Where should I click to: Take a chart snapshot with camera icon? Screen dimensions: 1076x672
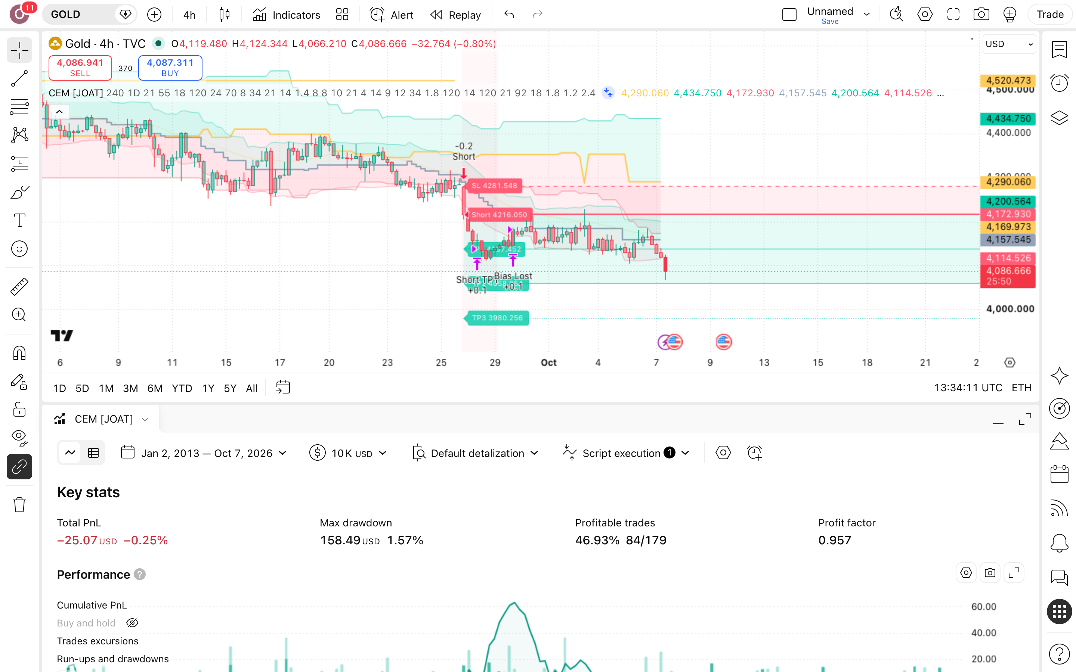pyautogui.click(x=981, y=15)
